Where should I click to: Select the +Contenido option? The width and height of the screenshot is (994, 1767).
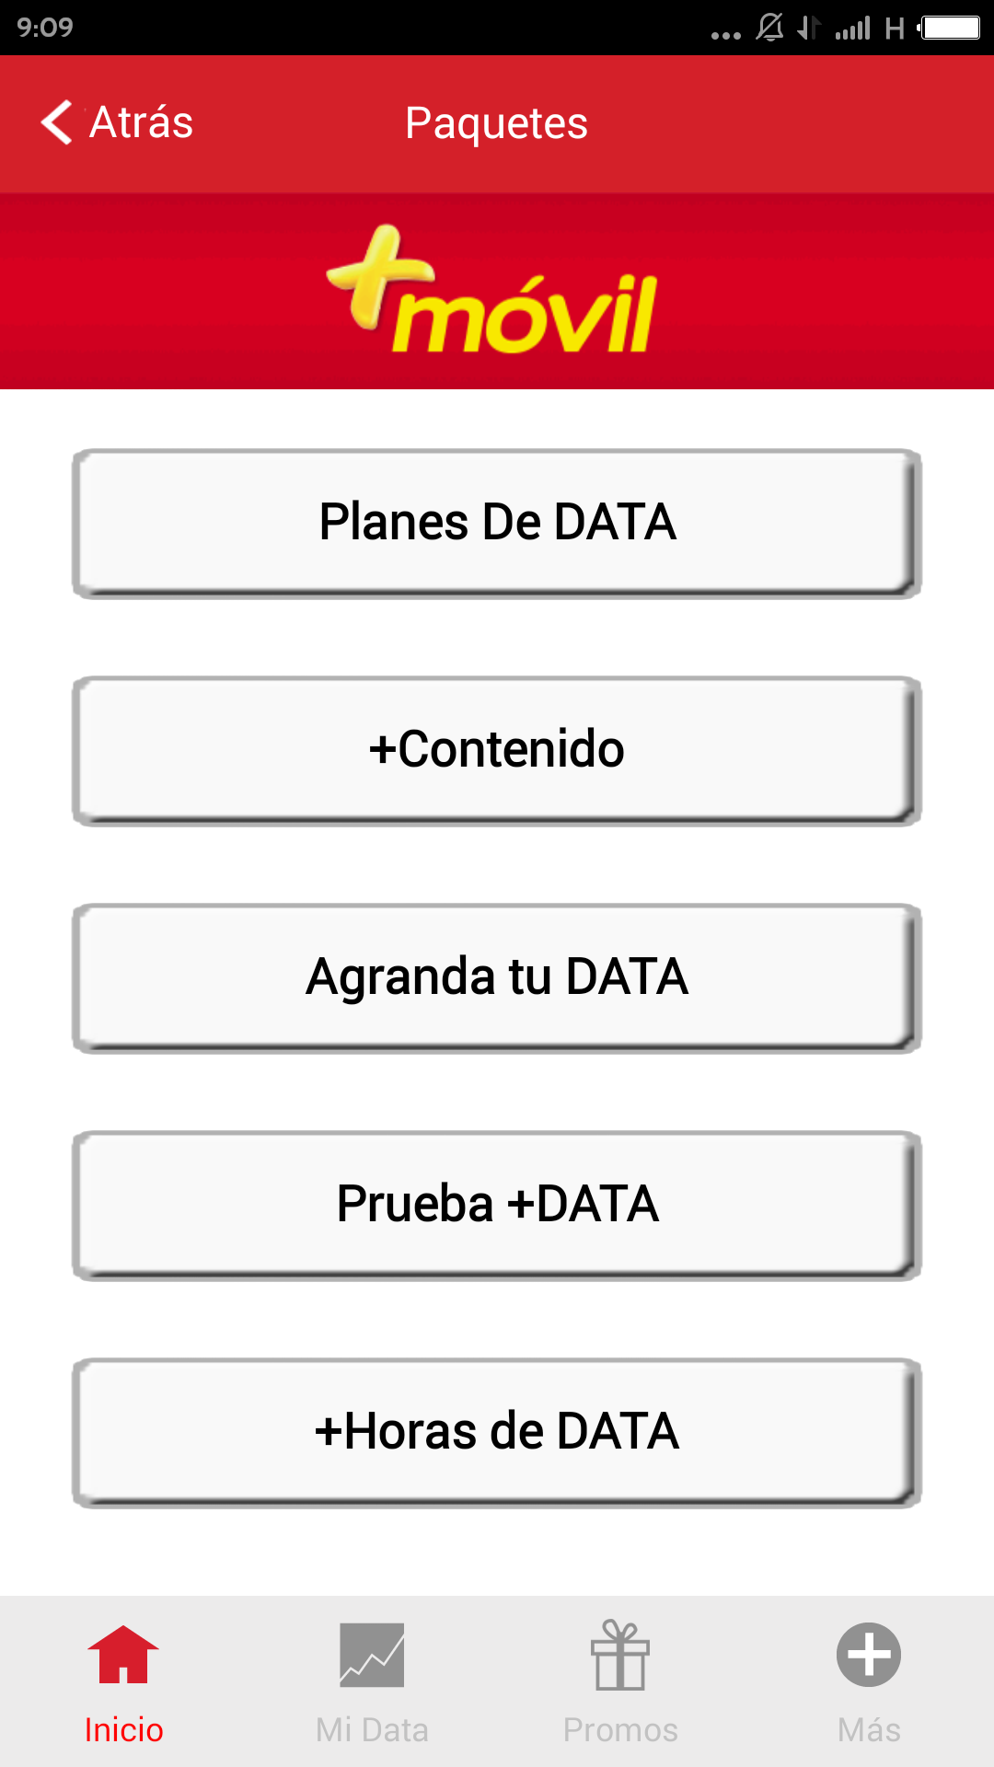(x=497, y=750)
